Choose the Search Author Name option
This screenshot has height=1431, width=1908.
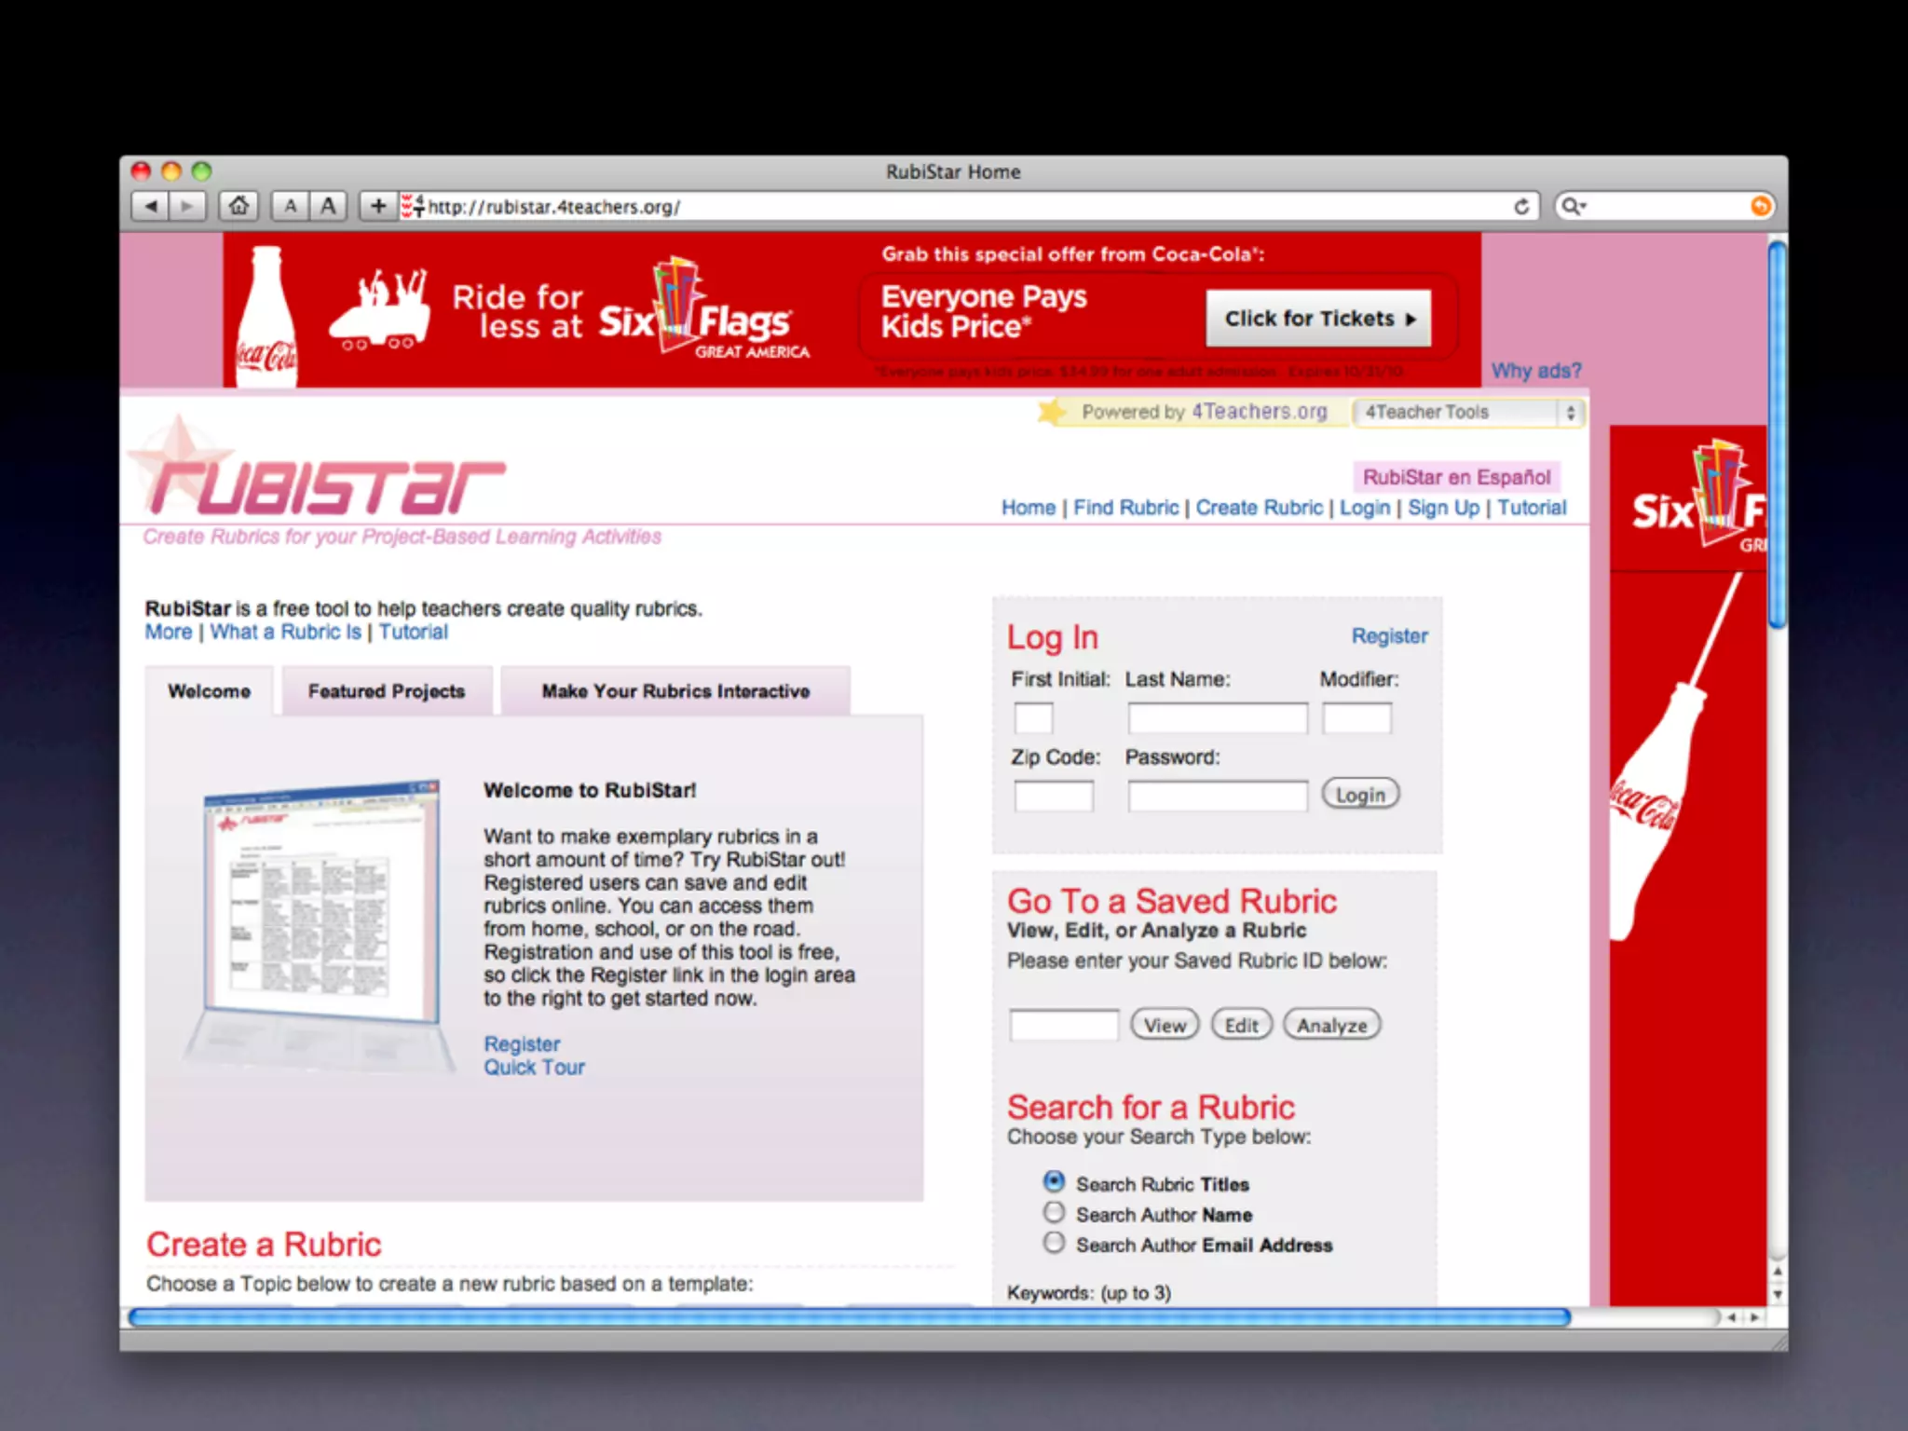(1054, 1213)
